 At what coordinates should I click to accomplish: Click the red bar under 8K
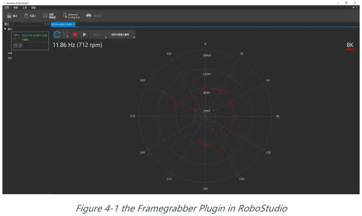350,49
